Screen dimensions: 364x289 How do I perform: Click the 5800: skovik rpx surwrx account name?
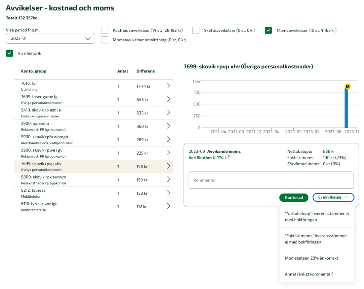point(43,177)
